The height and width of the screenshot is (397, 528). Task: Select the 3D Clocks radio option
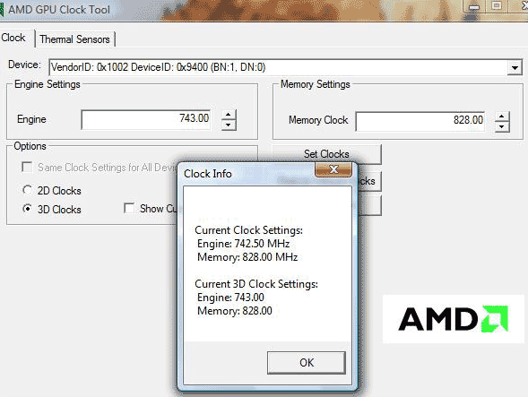point(27,209)
